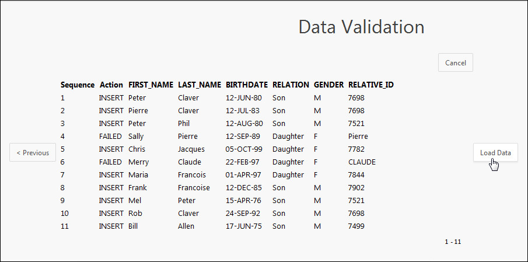
Task: Click the Sequence column header
Action: (x=77, y=85)
